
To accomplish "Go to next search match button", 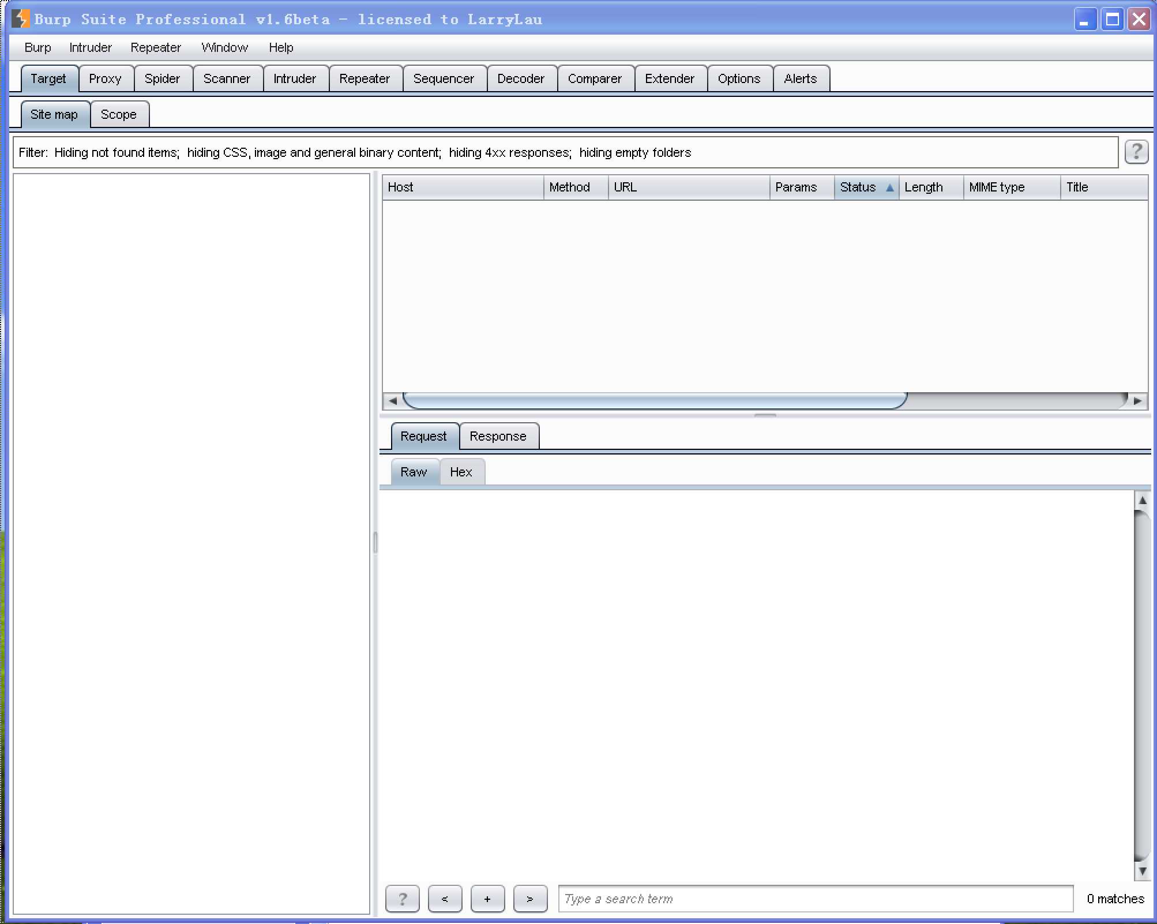I will click(530, 899).
